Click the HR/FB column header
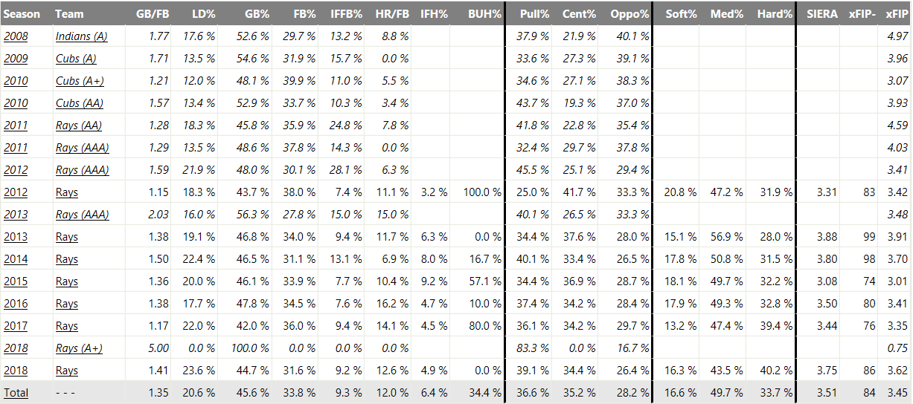 (391, 14)
